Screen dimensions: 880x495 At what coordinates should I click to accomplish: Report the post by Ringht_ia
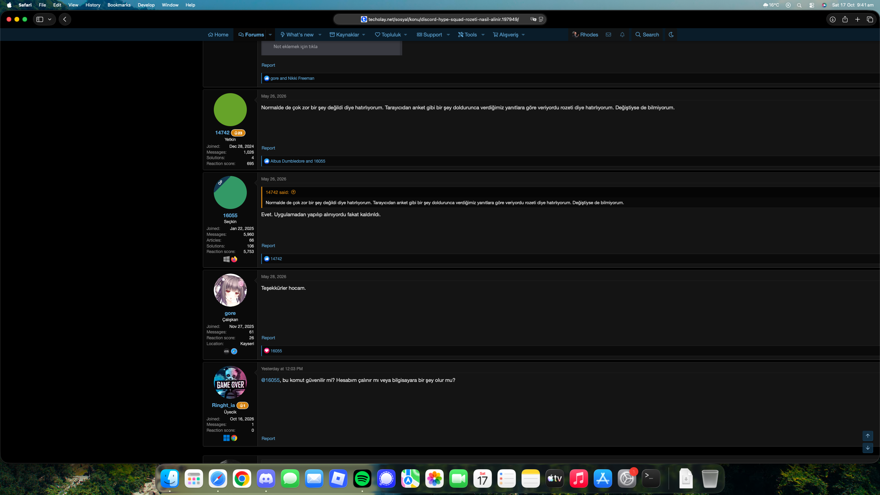[x=268, y=438]
